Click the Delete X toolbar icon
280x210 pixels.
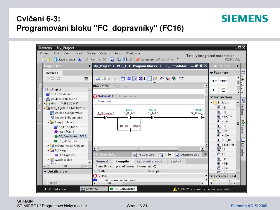click(x=104, y=60)
